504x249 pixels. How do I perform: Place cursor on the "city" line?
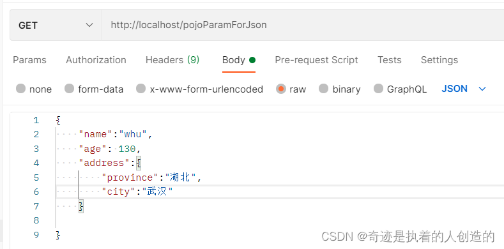tap(280, 192)
